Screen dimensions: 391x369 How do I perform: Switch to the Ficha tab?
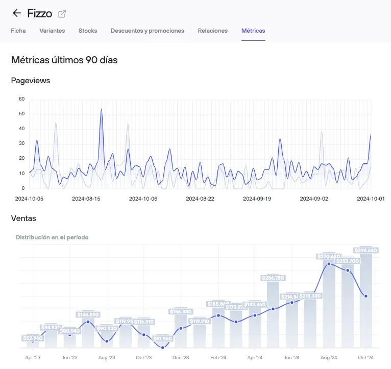[18, 31]
